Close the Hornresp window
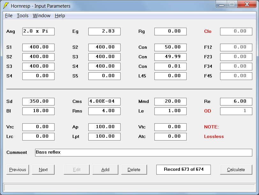Screen dimensions: 259x195 coord(247,4)
